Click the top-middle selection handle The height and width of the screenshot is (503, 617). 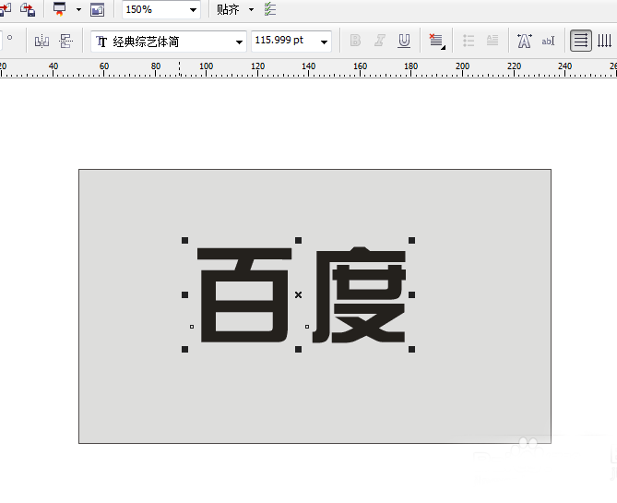298,240
